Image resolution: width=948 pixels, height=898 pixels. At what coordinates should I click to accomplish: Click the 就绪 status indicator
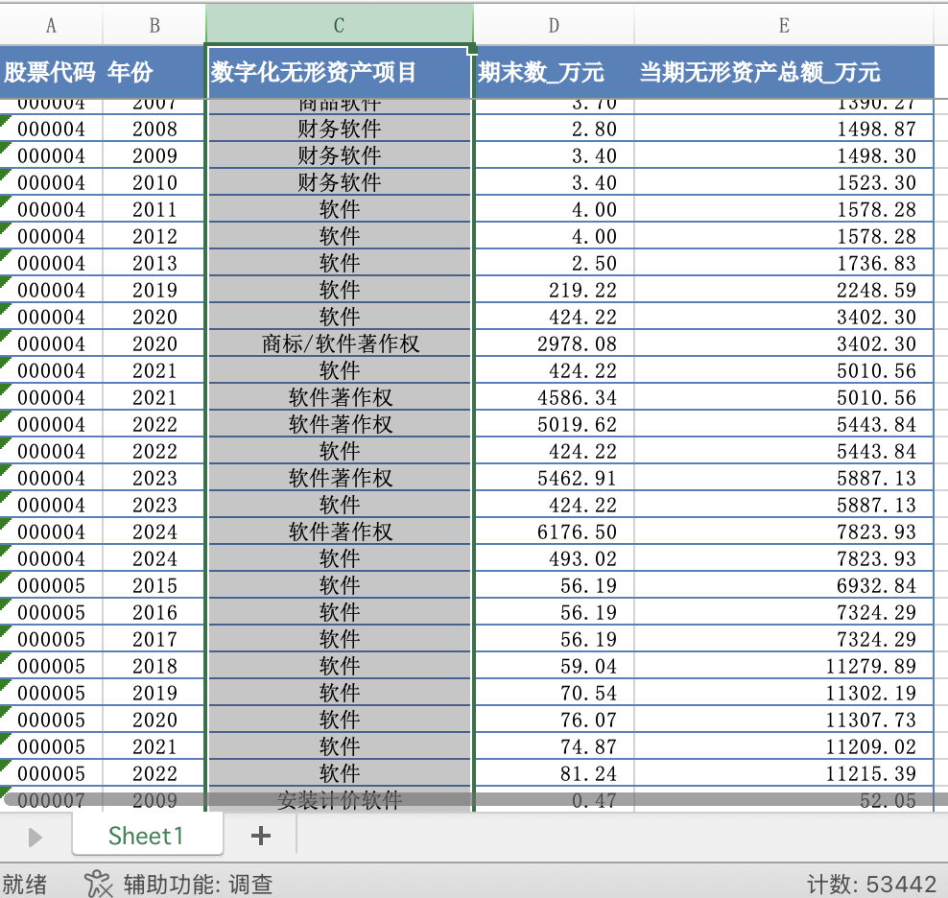[24, 885]
